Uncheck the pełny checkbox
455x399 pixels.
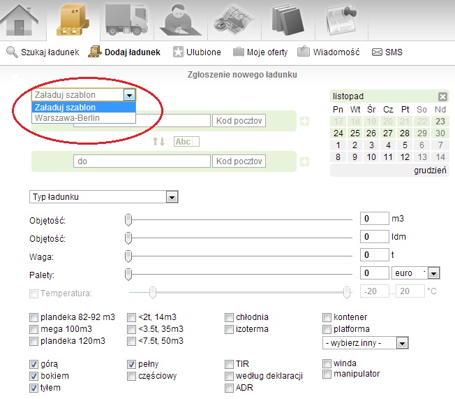131,364
